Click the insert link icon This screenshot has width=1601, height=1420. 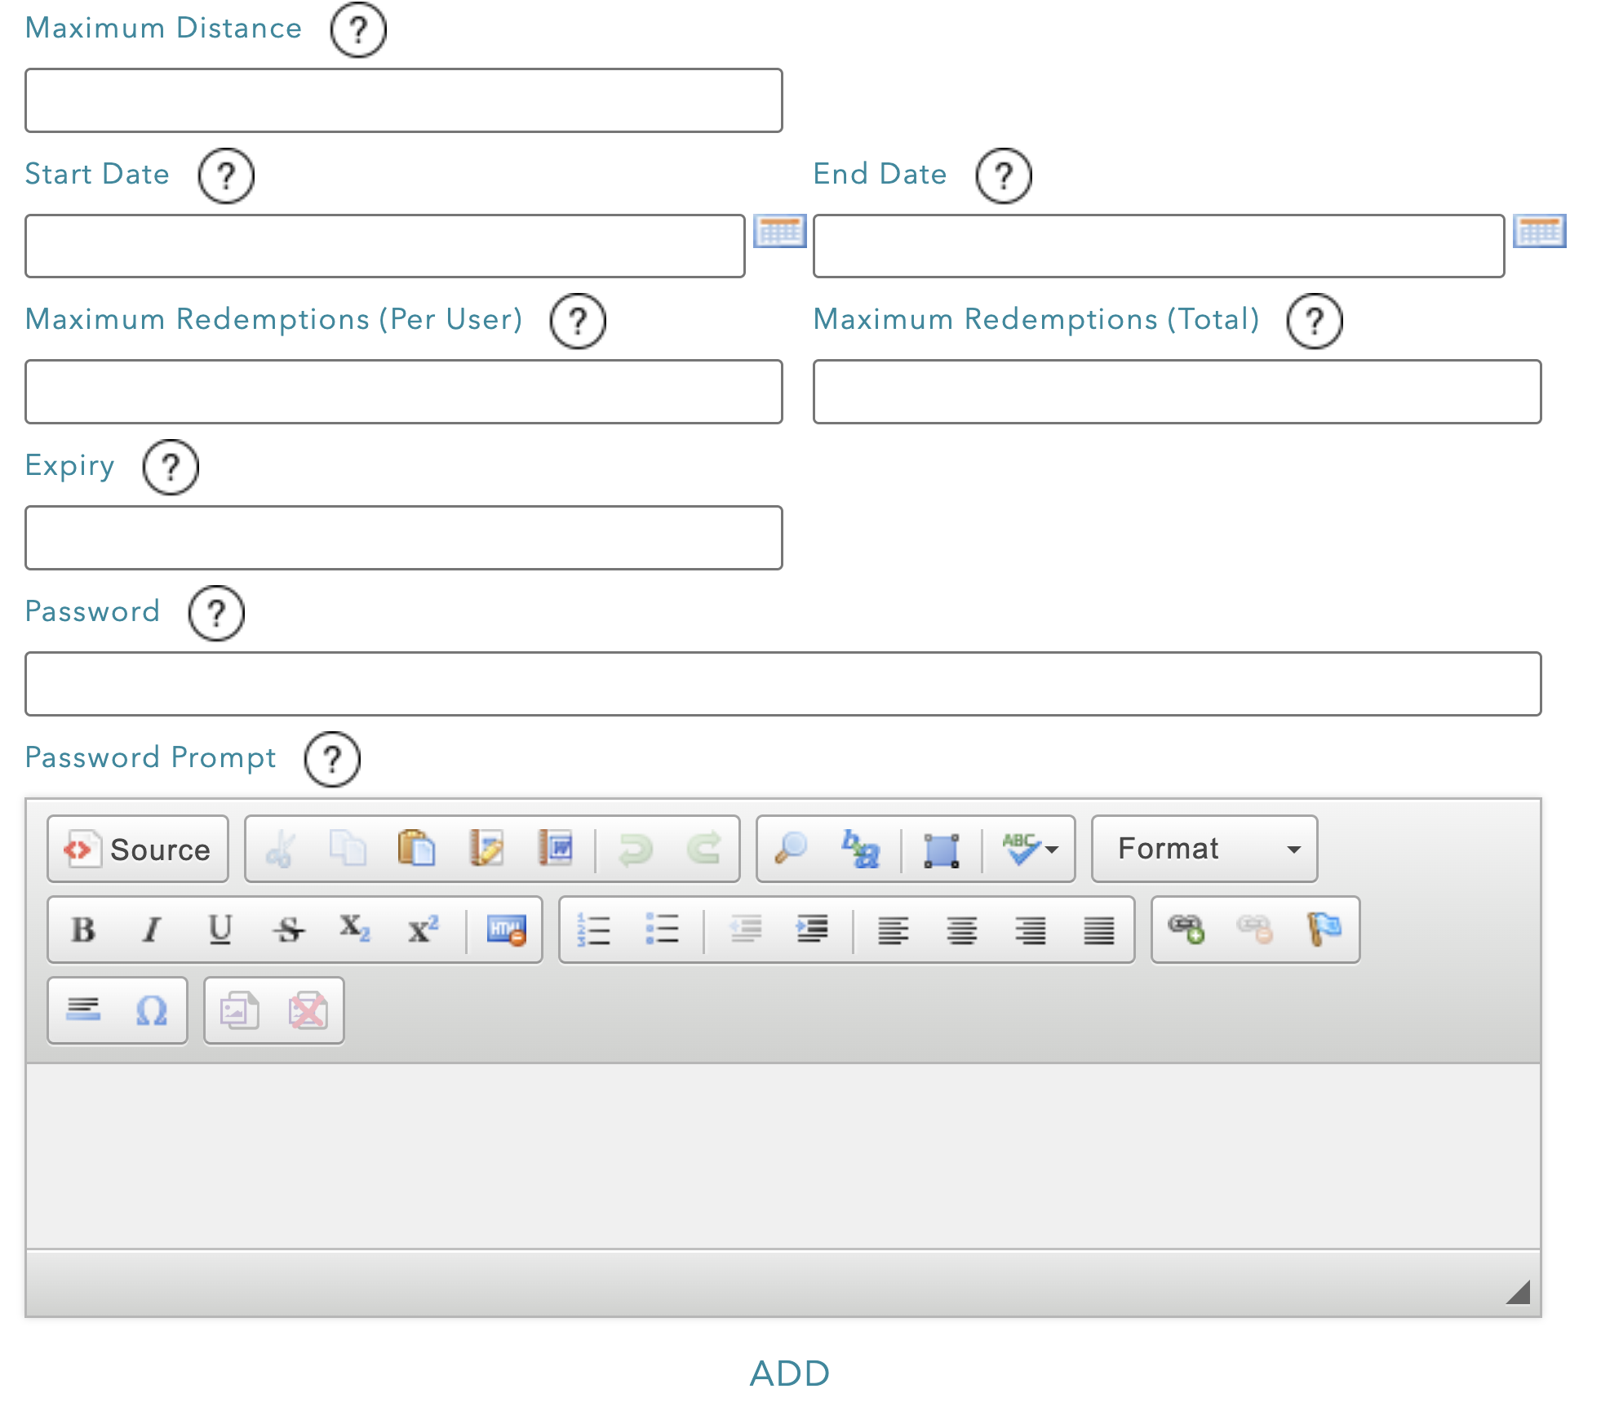(x=1186, y=930)
